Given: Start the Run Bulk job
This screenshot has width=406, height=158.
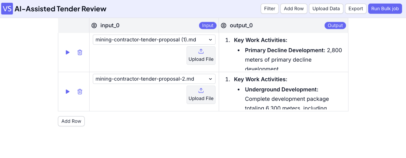Looking at the screenshot, I should click(385, 9).
